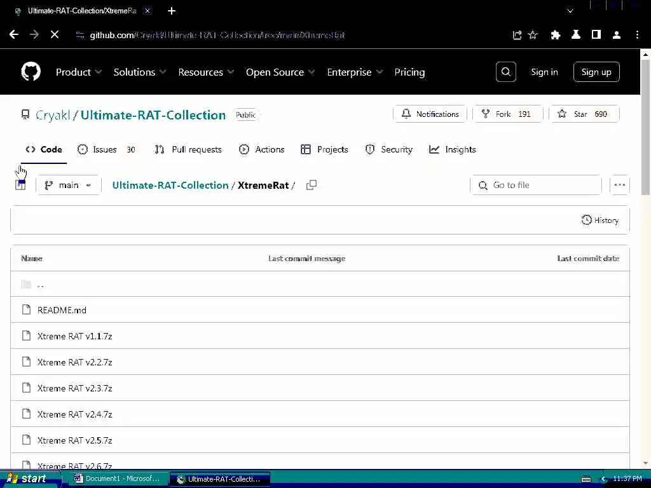651x488 pixels.
Task: Open the extensions puzzle icon
Action: click(x=556, y=36)
